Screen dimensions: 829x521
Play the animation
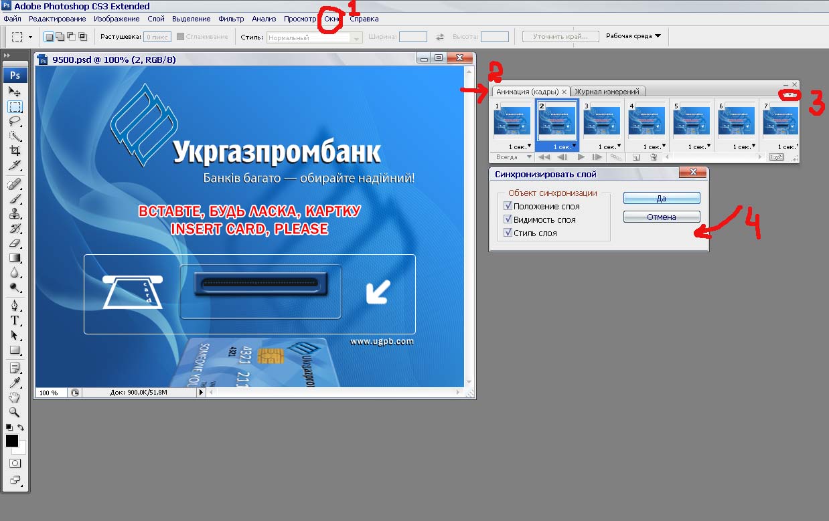(581, 157)
